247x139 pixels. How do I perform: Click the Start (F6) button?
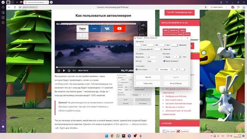148,77
